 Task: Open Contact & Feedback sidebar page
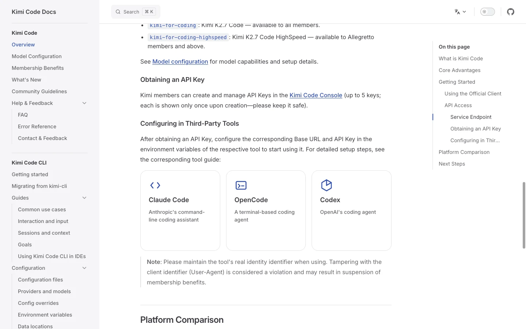click(42, 138)
